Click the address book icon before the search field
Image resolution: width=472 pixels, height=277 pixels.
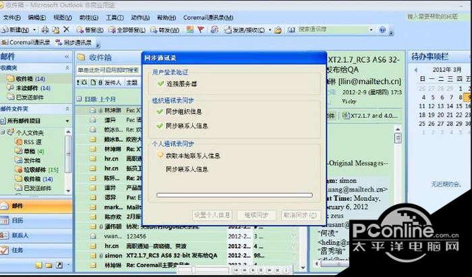pos(291,30)
